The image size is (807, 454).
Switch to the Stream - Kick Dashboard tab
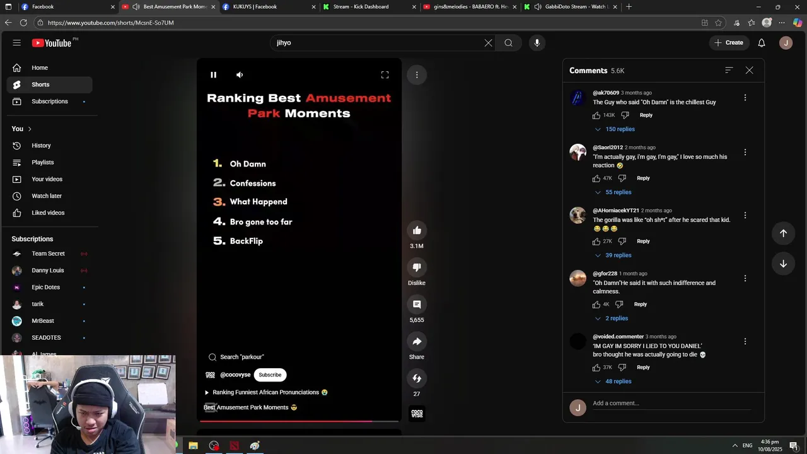(x=369, y=7)
